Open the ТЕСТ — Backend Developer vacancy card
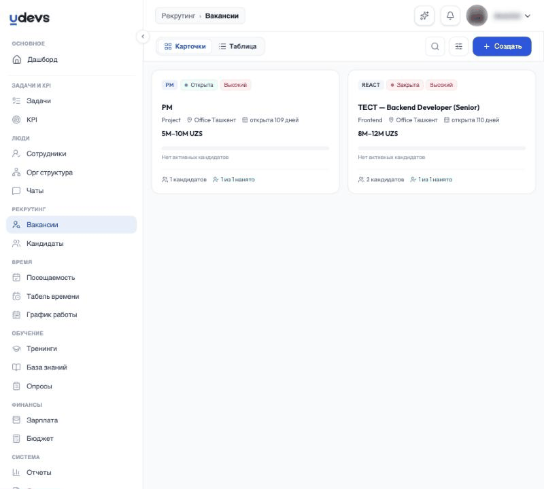Screen dimensions: 544x489 (441, 132)
